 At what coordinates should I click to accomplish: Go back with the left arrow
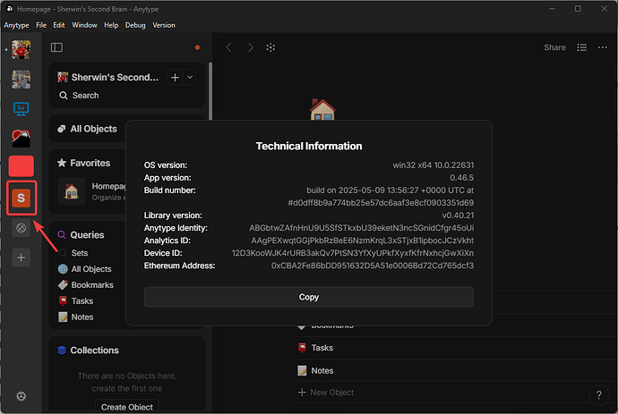pos(229,47)
